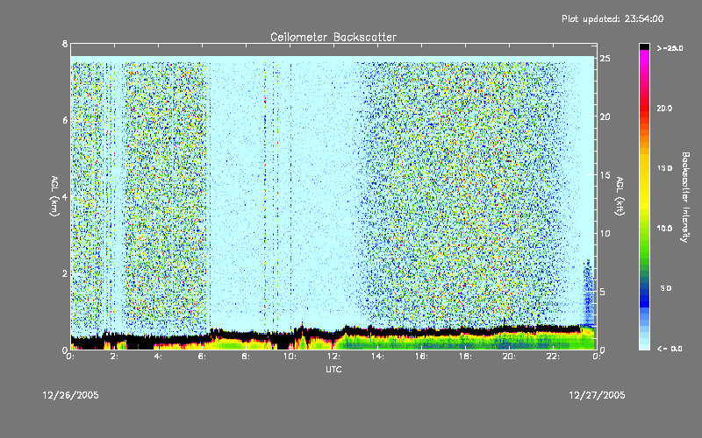Click the '15' kft tick on right axis

(x=605, y=174)
